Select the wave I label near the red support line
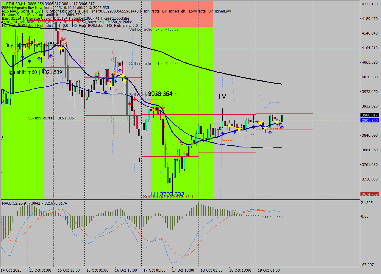The width and height of the screenshot is (381, 274). 139,160
